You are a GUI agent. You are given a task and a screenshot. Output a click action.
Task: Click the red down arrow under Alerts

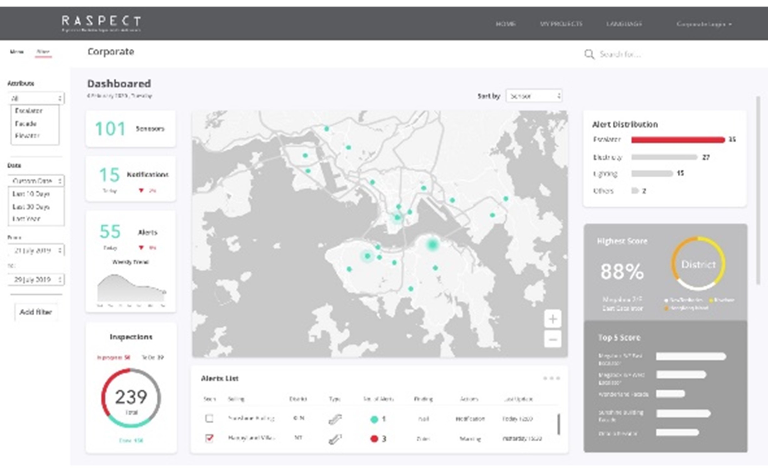[141, 248]
